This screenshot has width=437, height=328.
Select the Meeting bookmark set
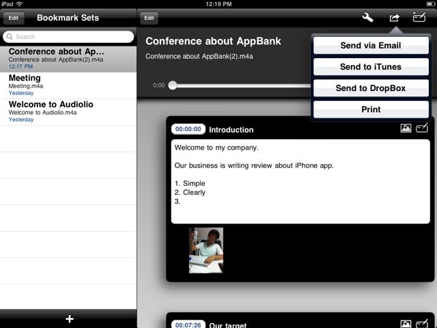(68, 85)
